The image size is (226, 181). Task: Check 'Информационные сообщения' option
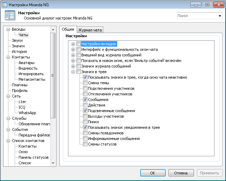point(85,139)
